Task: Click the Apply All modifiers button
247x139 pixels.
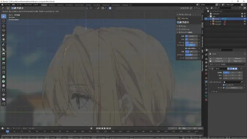Action: [219, 58]
